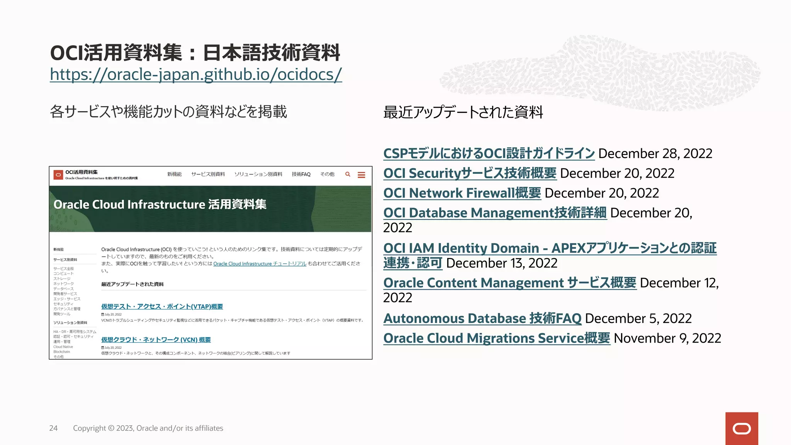Select 新機能 in the top navigation
Image resolution: width=791 pixels, height=445 pixels.
(174, 174)
